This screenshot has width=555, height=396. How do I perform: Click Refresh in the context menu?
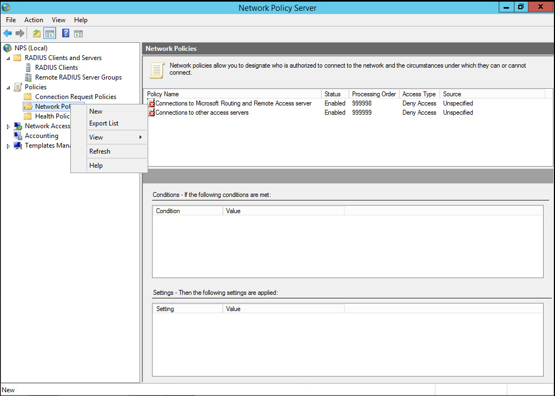click(x=100, y=151)
